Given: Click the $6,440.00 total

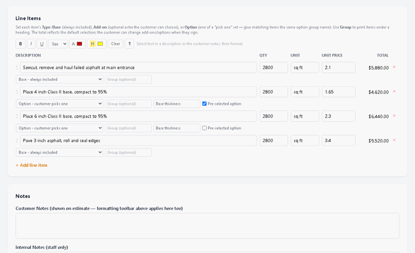Looking at the screenshot, I should pos(379,117).
